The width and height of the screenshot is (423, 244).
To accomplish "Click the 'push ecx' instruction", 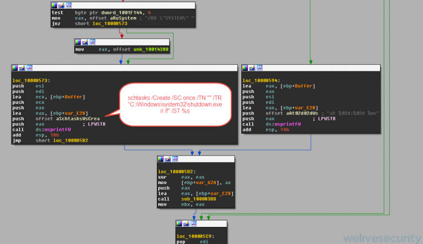I will tap(28, 102).
